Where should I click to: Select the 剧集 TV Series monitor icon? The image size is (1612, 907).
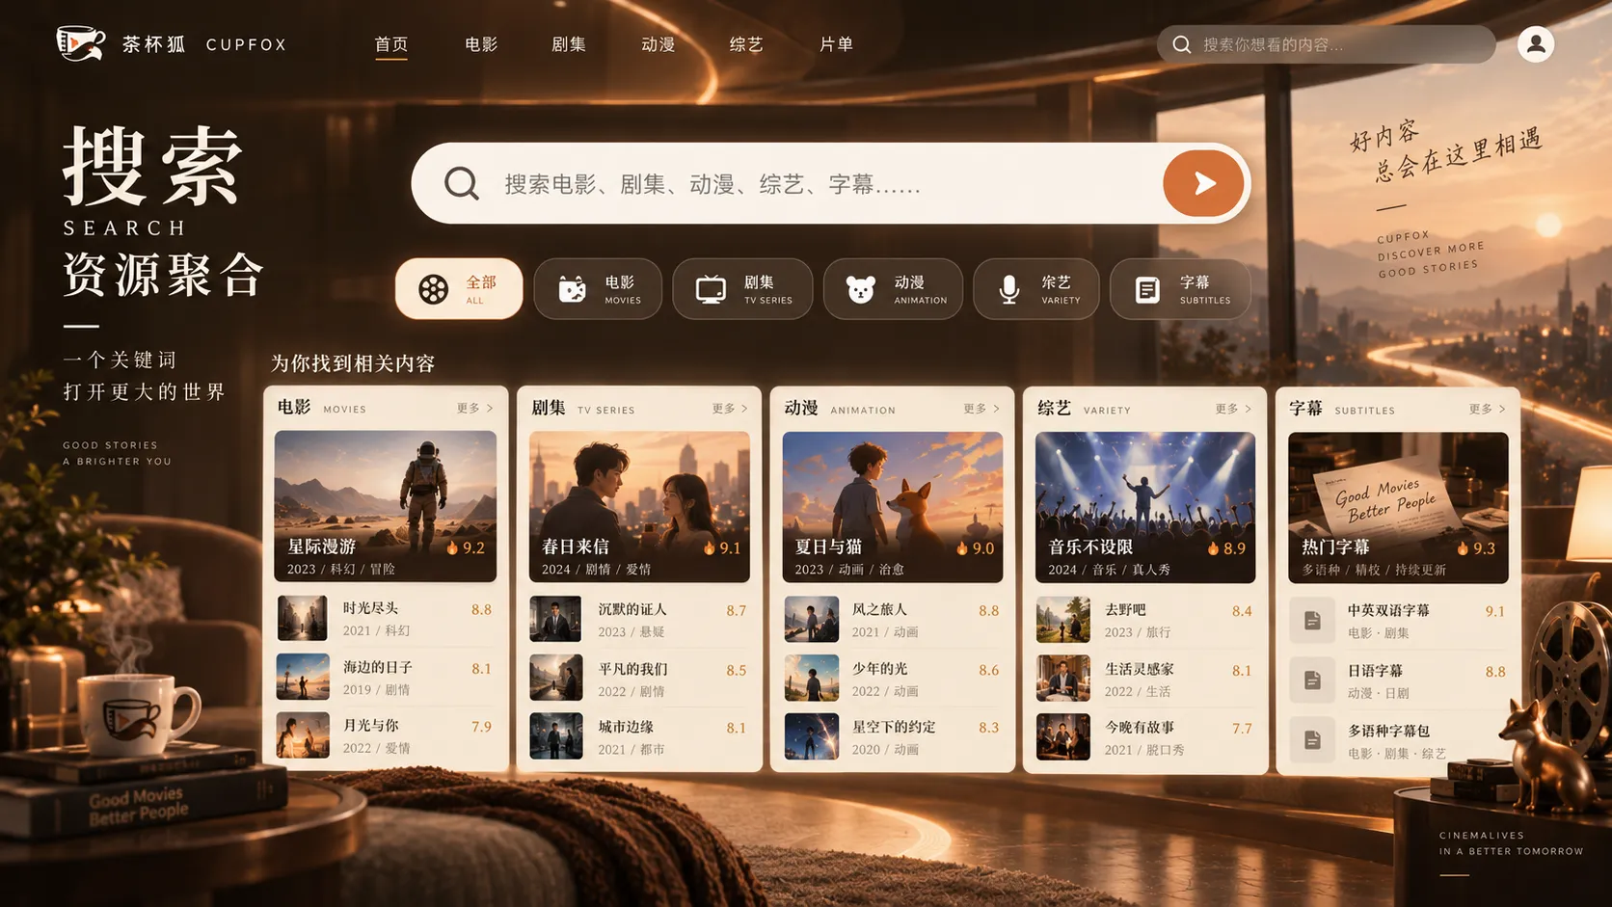(x=711, y=289)
